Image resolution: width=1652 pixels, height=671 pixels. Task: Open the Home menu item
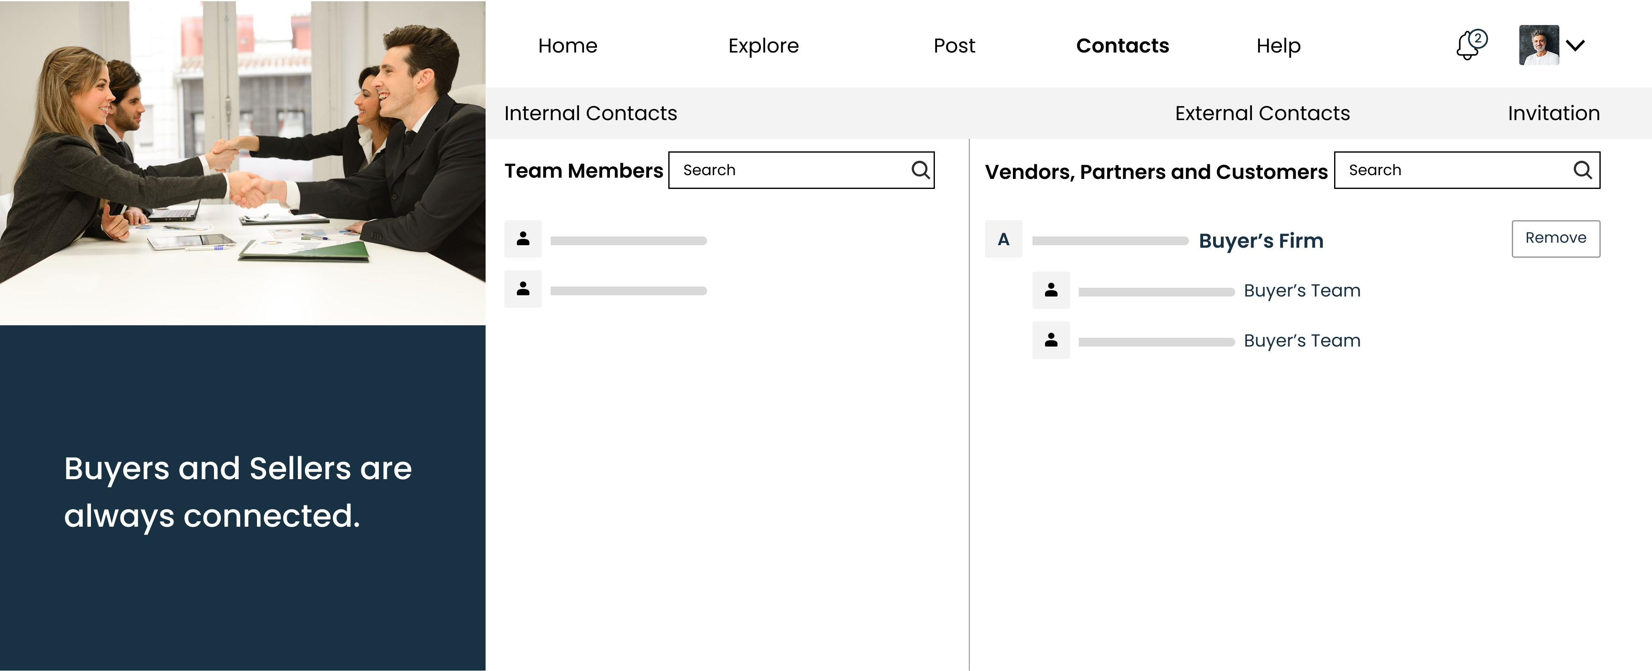(x=567, y=45)
